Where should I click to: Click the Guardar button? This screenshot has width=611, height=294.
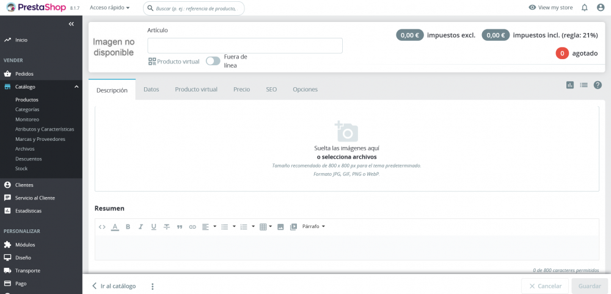click(590, 286)
